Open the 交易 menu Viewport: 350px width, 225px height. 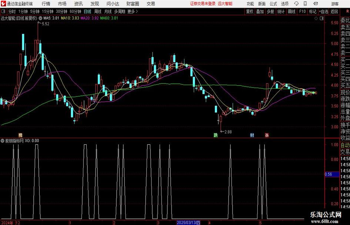click(151, 4)
